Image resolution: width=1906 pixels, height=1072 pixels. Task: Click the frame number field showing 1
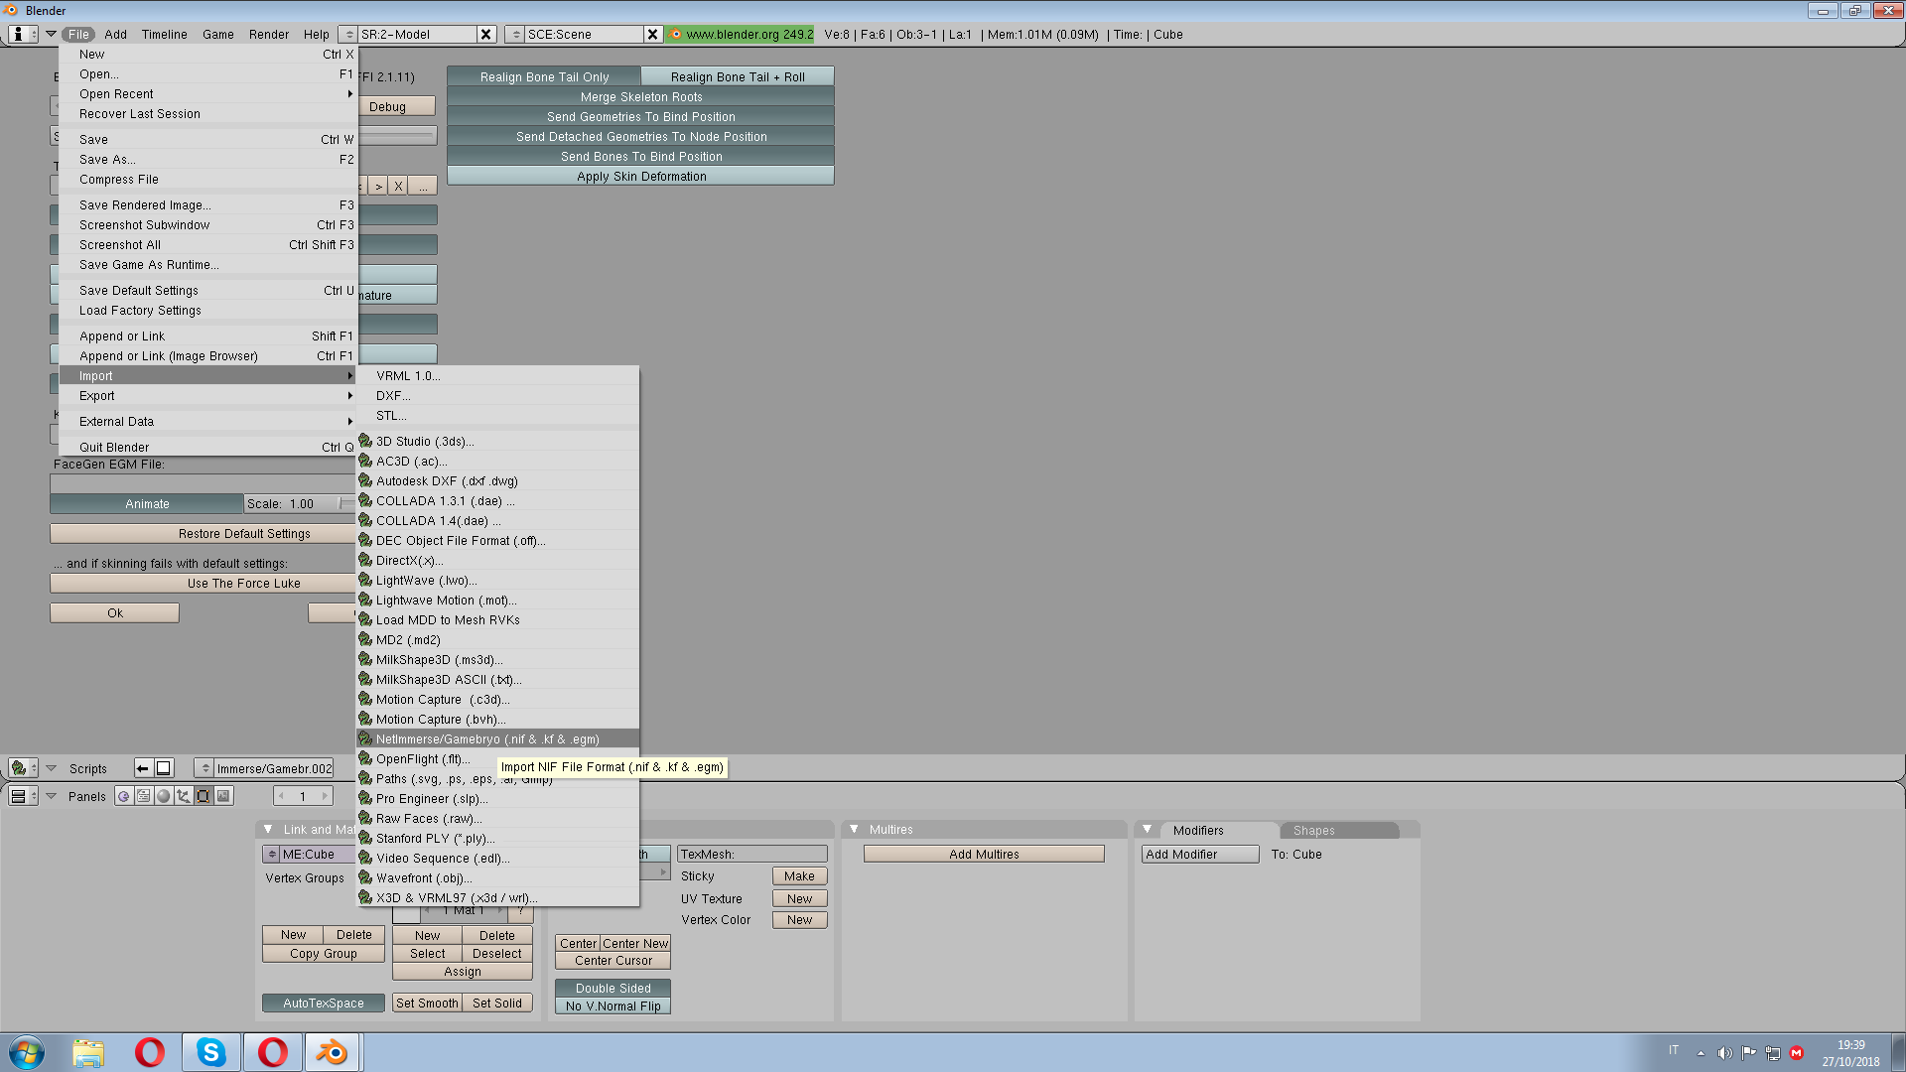[303, 796]
